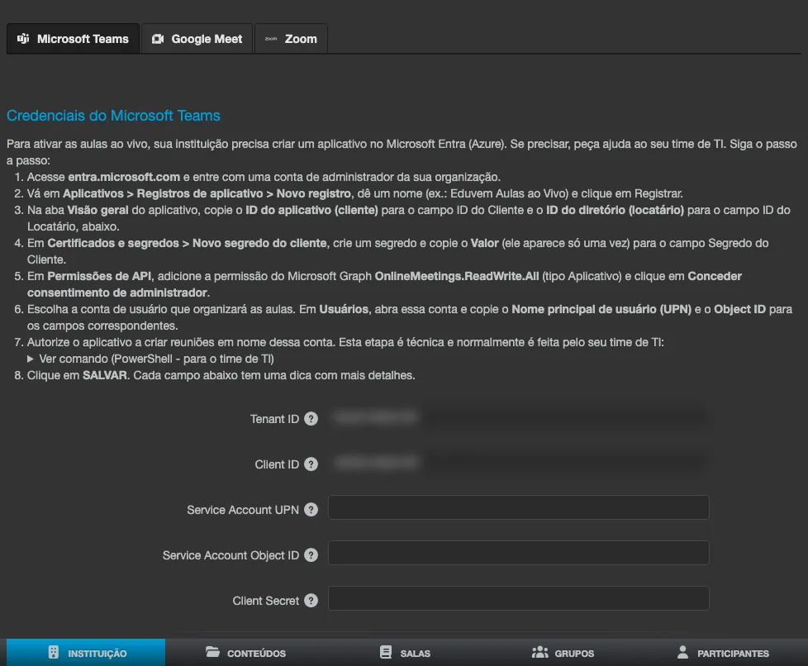Open help icon beside Service Account Object ID
808x666 pixels.
pyautogui.click(x=311, y=554)
